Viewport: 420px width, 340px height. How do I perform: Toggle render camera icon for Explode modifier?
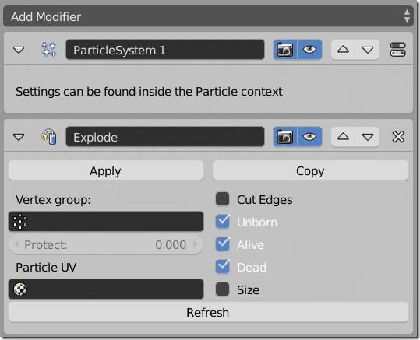pos(285,137)
